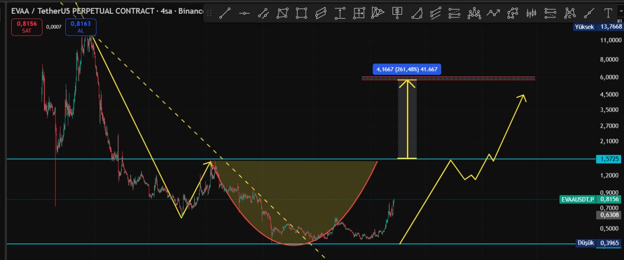Select the Text tool T icon
The height and width of the screenshot is (260, 624).
608,13
